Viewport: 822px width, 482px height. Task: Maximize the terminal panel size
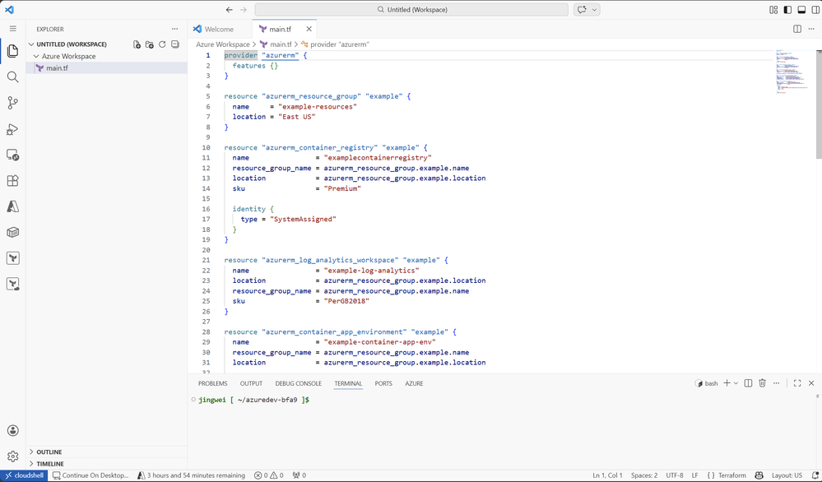[796, 383]
